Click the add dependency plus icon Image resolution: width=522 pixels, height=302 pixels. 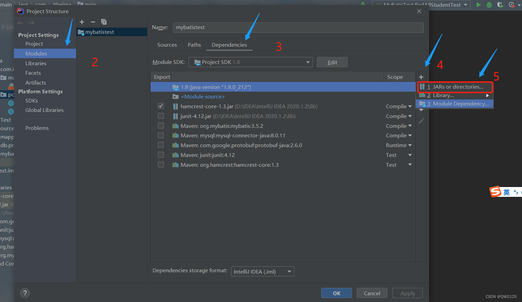421,77
